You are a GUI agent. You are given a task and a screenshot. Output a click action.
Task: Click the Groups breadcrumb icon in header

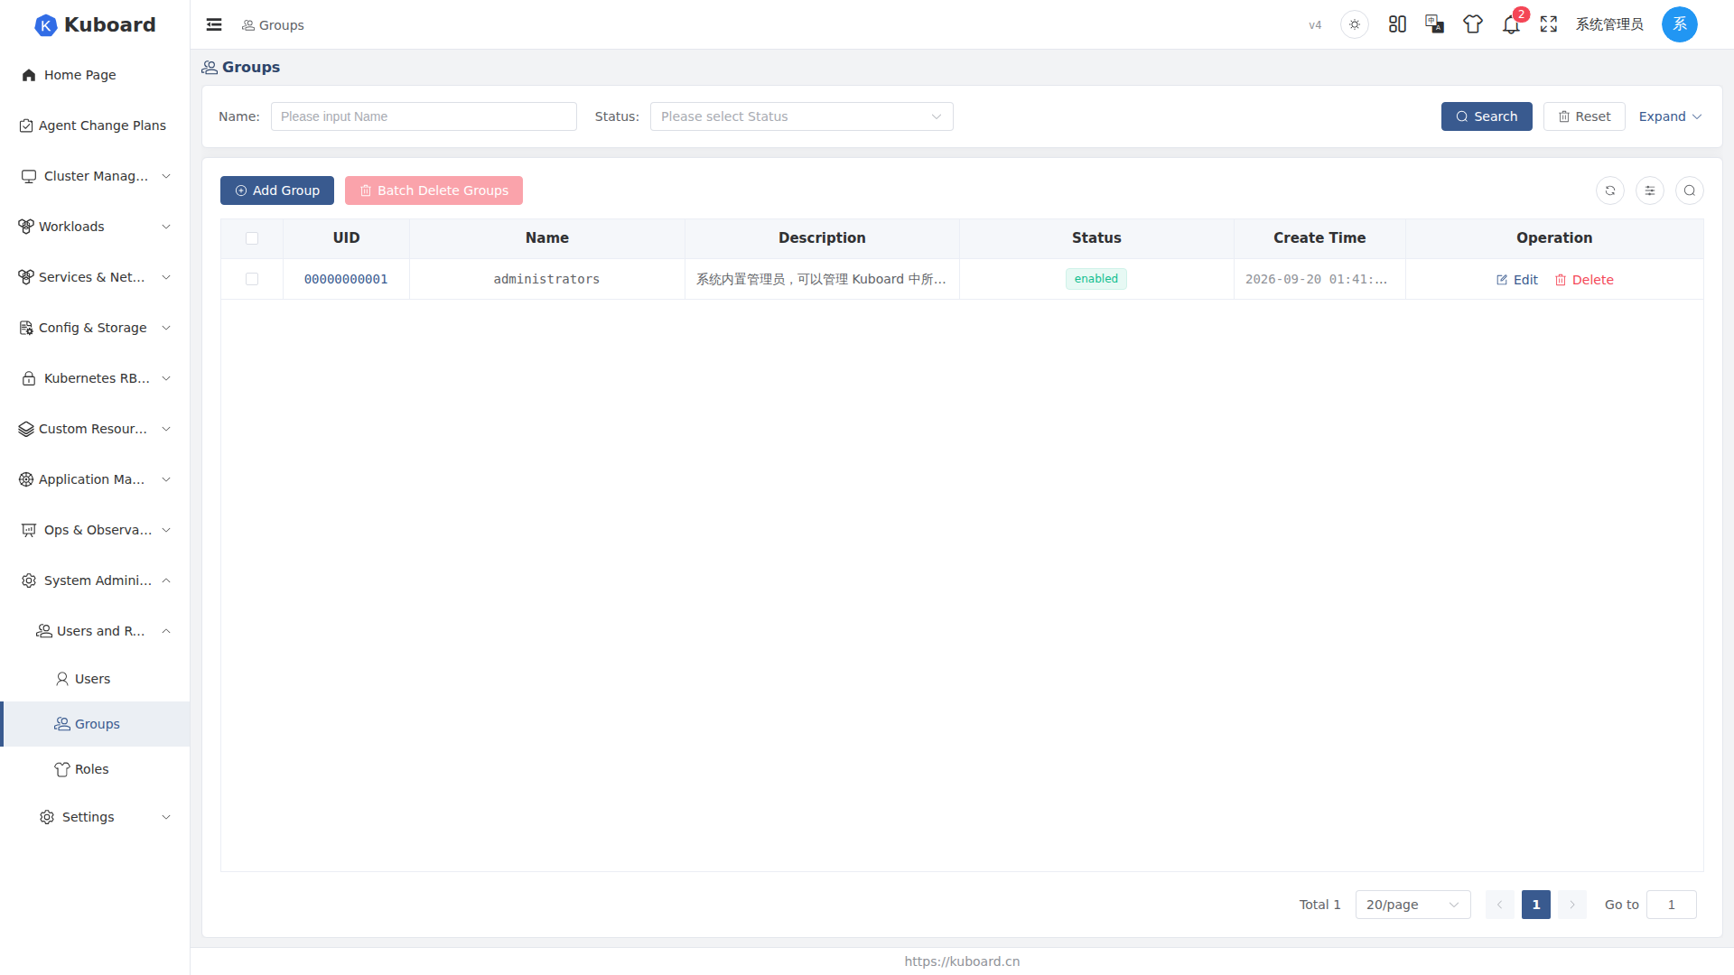[x=248, y=25]
